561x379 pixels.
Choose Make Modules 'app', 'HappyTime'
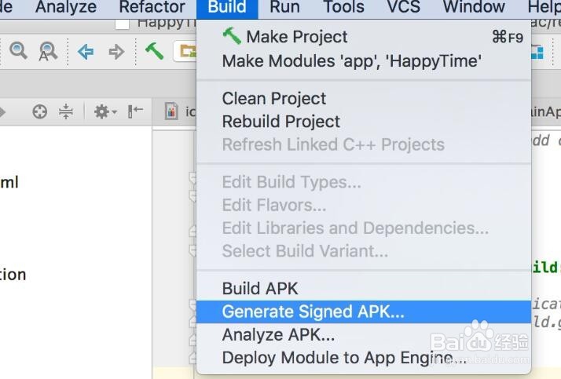pyautogui.click(x=364, y=60)
